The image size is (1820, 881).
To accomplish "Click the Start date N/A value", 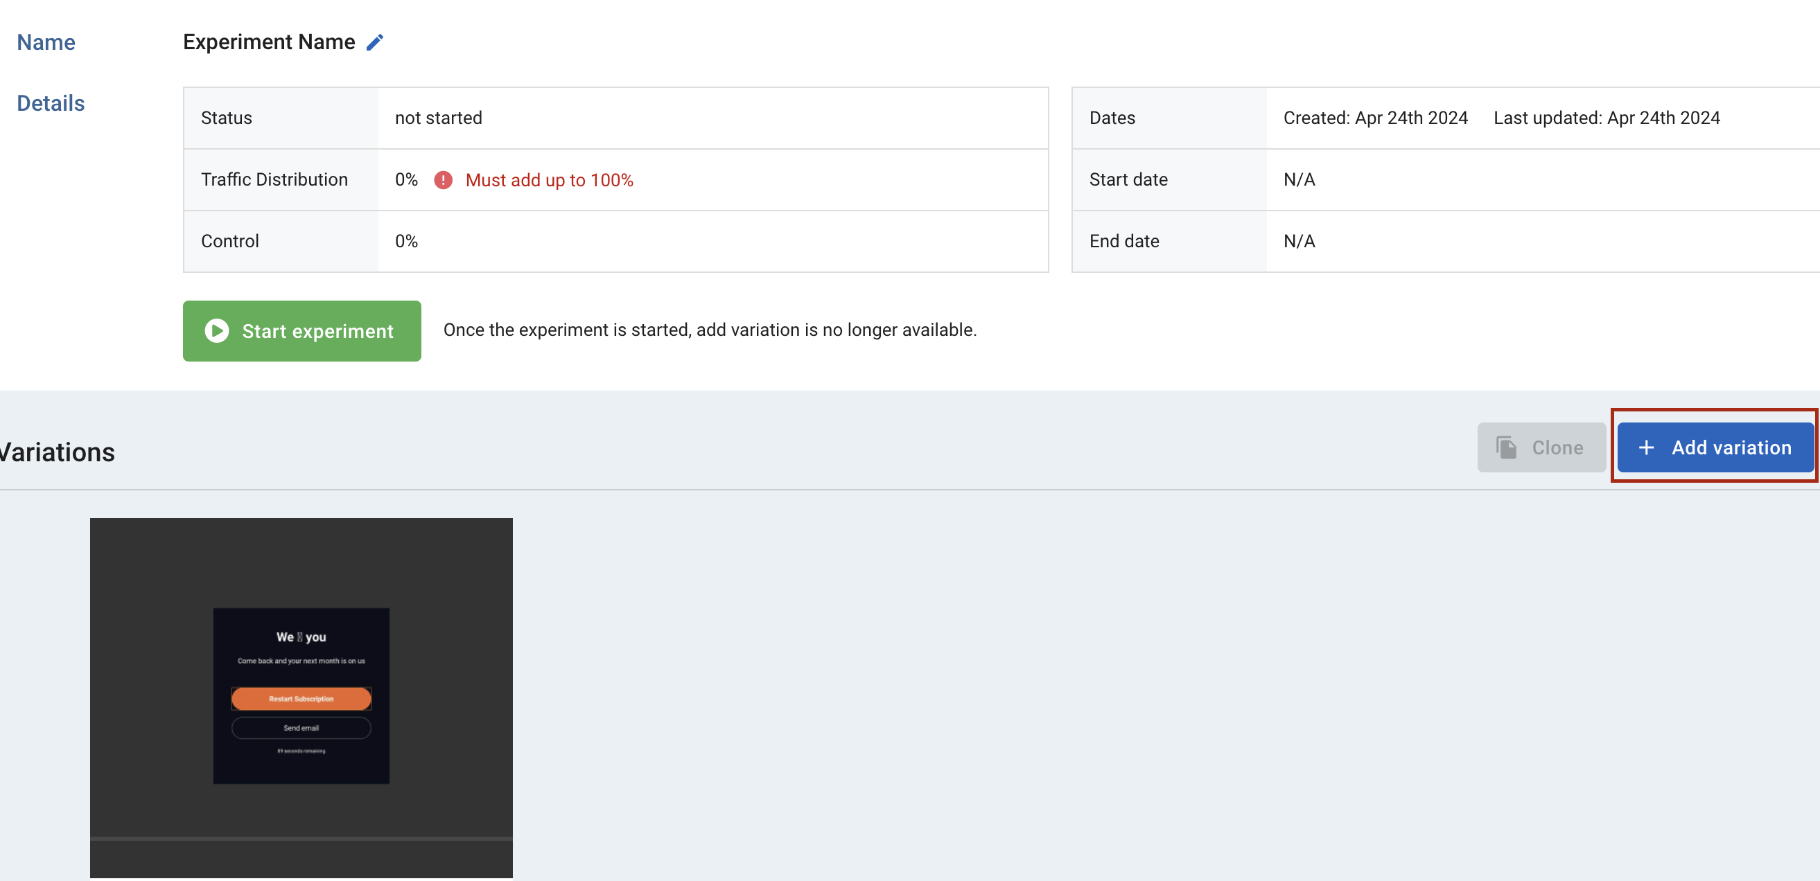I will coord(1299,179).
